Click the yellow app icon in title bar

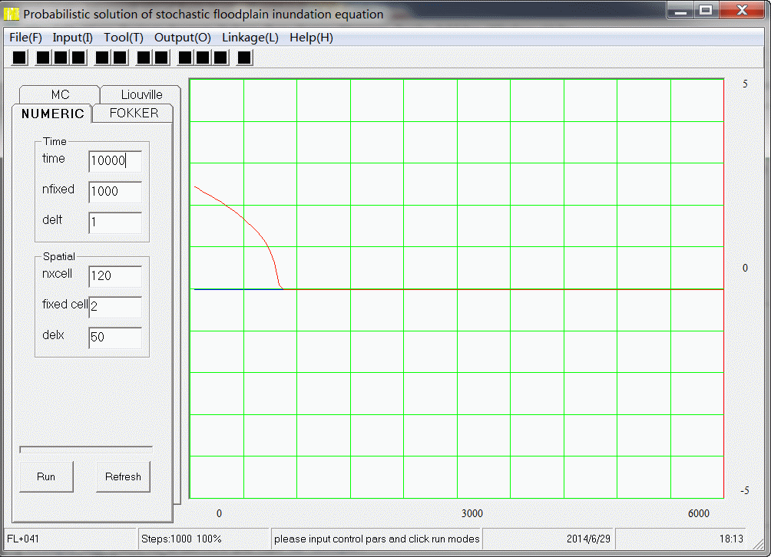click(x=12, y=14)
